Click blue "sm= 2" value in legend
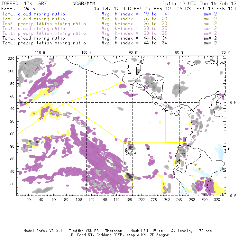Viewport: 238px width, 238px height. click(210, 14)
